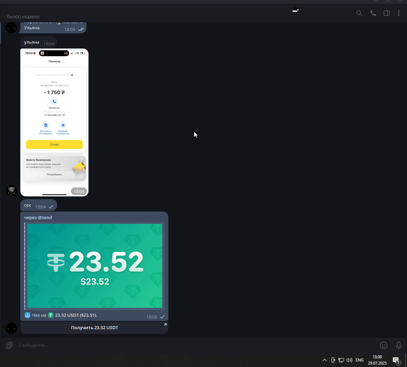Image resolution: width=407 pixels, height=367 pixels.
Task: Record a voice message with the microphone
Action: (x=398, y=345)
